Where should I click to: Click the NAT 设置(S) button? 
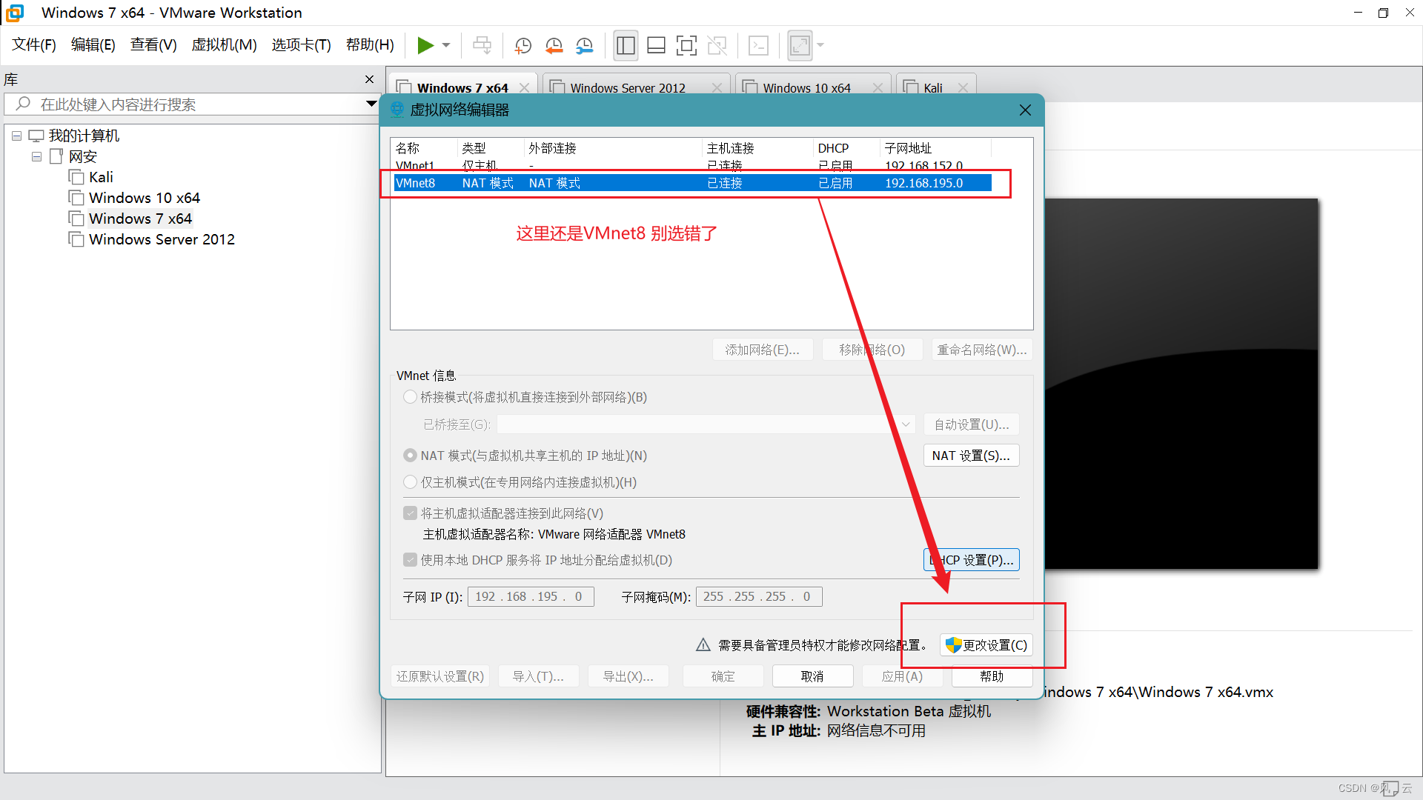[x=971, y=456]
